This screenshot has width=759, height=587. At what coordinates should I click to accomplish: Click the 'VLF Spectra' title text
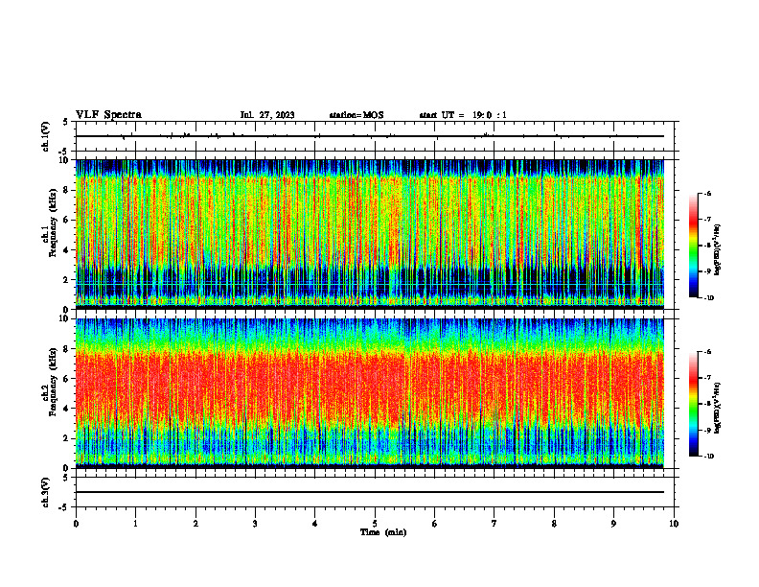(x=108, y=115)
